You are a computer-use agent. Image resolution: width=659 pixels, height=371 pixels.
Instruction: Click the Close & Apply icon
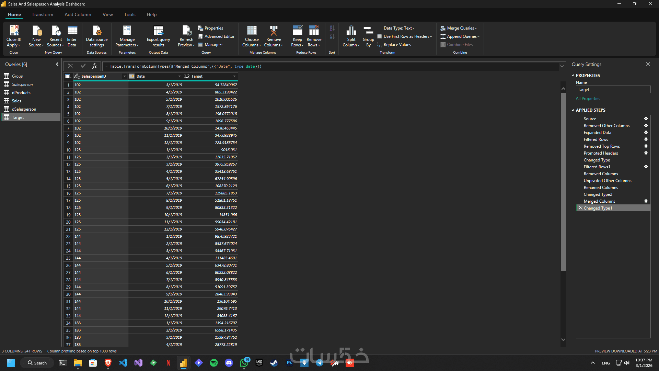pyautogui.click(x=14, y=31)
